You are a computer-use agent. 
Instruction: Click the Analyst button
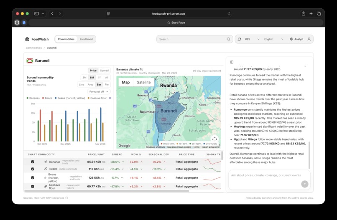[296, 39]
